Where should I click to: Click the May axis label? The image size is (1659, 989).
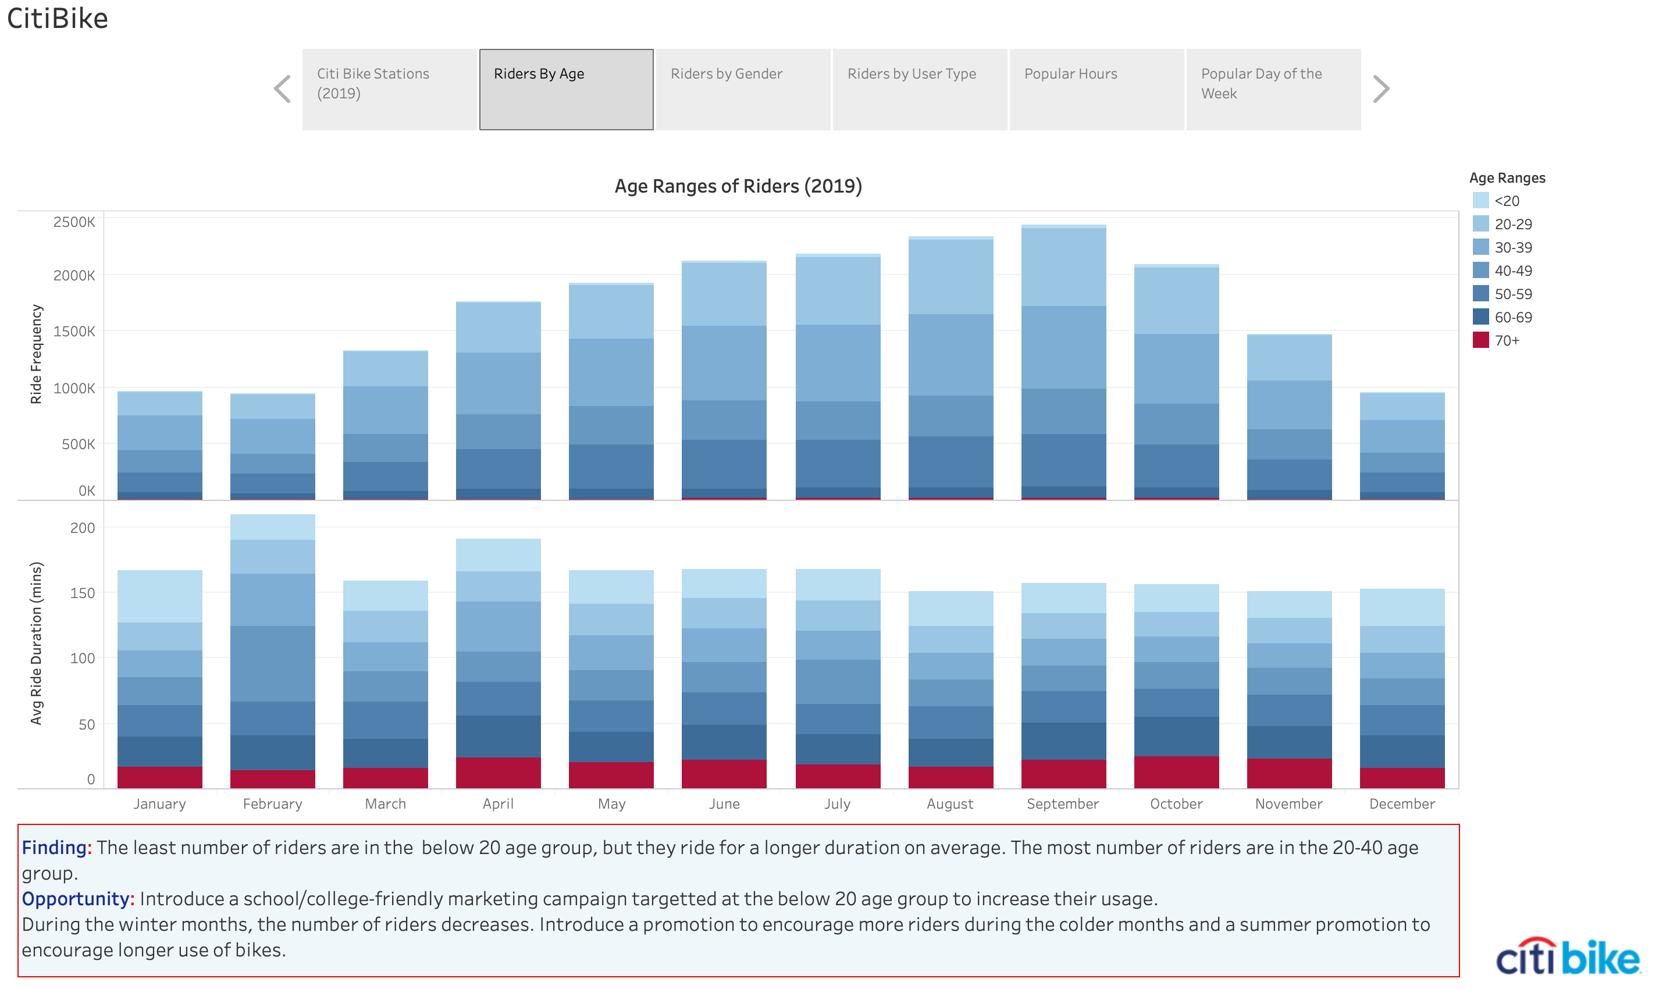coord(611,804)
